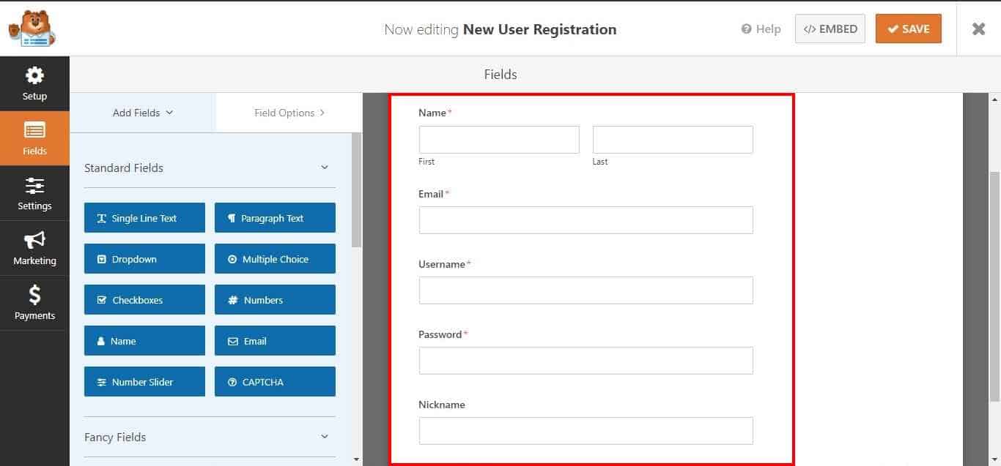Add a Multiple Choice field
The width and height of the screenshot is (1001, 466).
pos(275,259)
